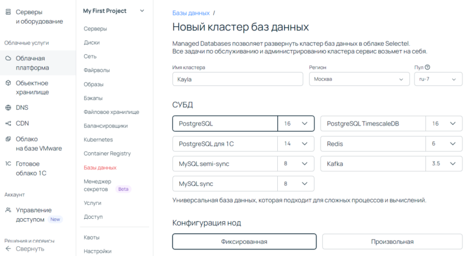Click the CDN icon in sidebar

tap(9, 123)
